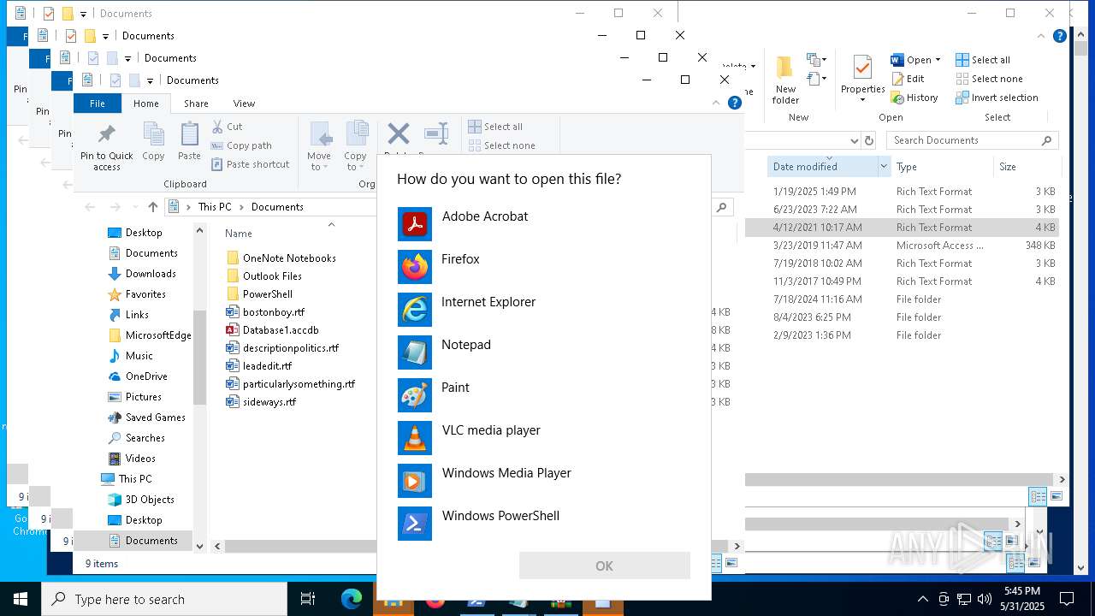Open the File tab in front window
The width and height of the screenshot is (1095, 616).
(98, 103)
